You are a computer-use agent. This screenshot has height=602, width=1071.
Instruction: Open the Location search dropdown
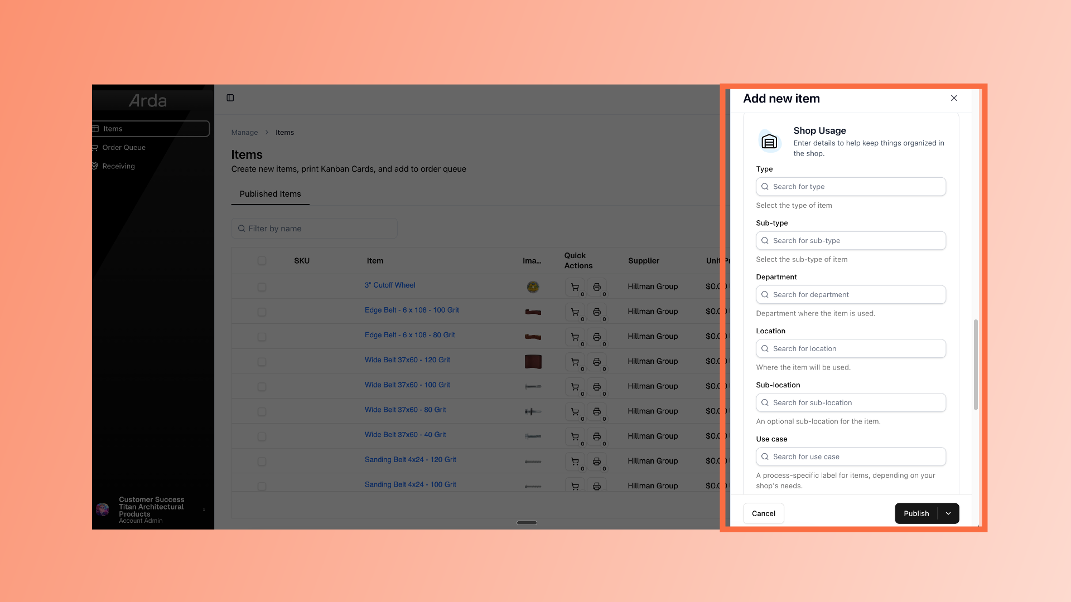851,349
